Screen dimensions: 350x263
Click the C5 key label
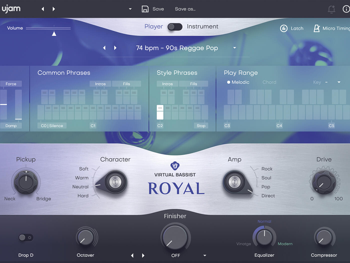[331, 126]
